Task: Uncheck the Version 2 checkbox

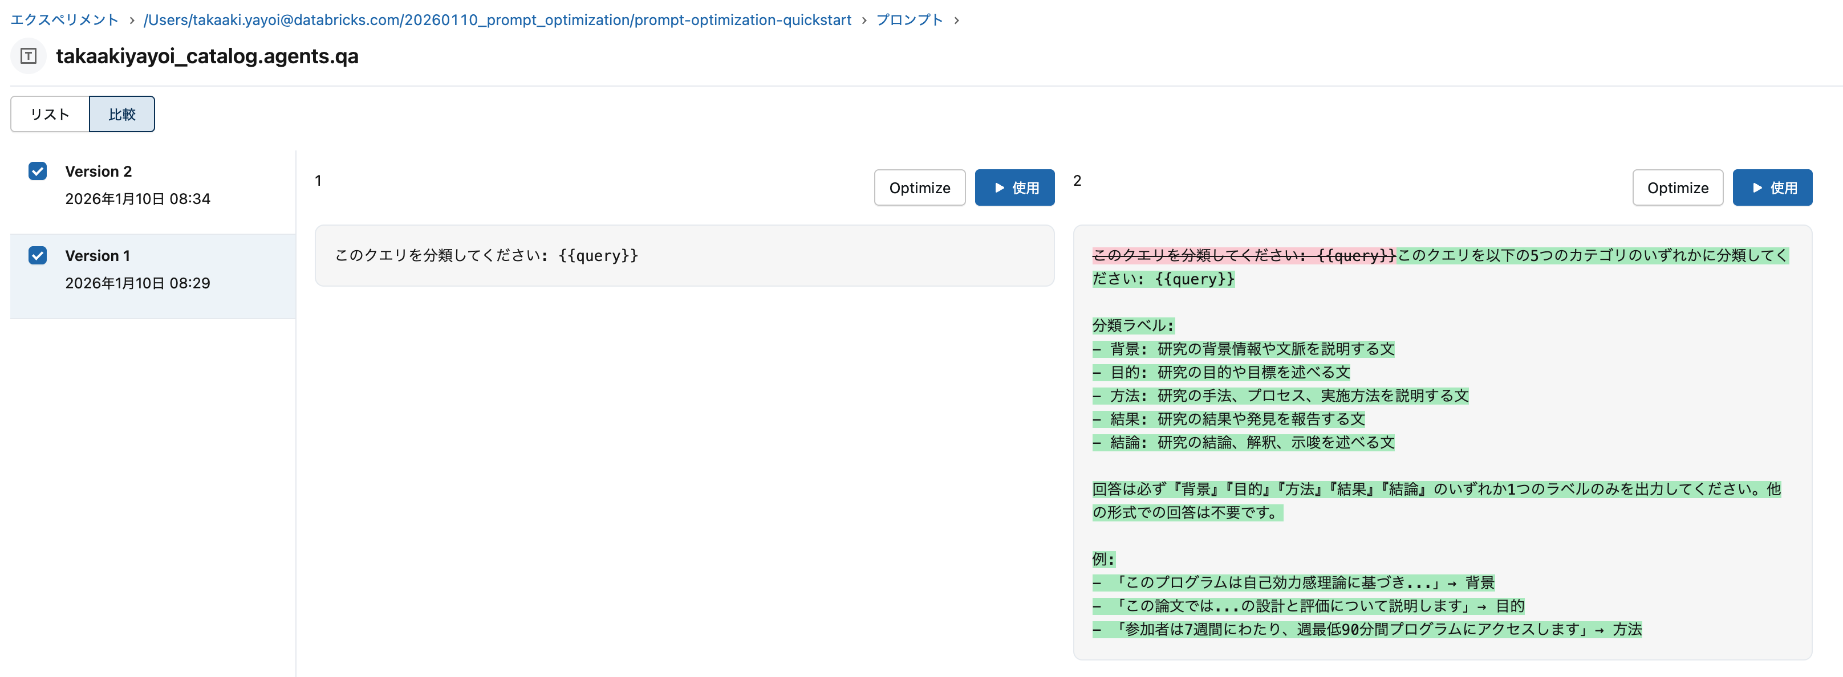Action: click(37, 171)
